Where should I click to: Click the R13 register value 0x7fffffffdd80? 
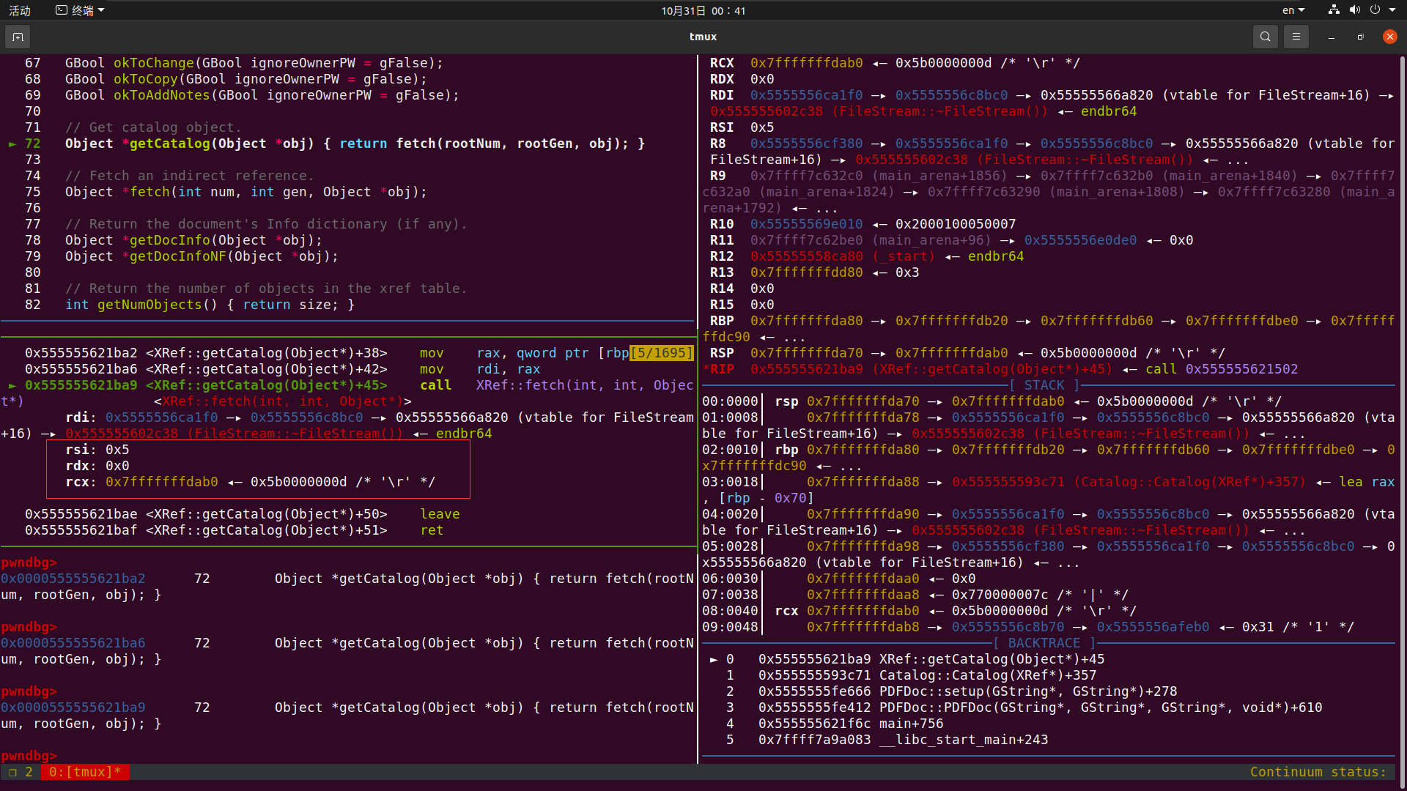coord(806,272)
